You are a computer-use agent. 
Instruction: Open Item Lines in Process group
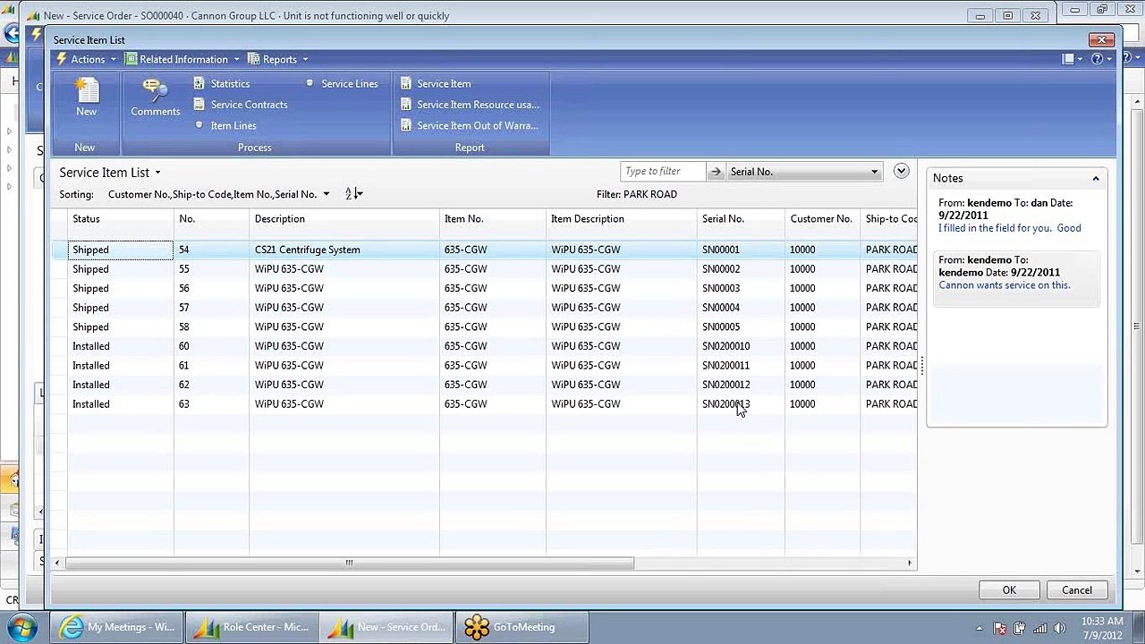225,126
